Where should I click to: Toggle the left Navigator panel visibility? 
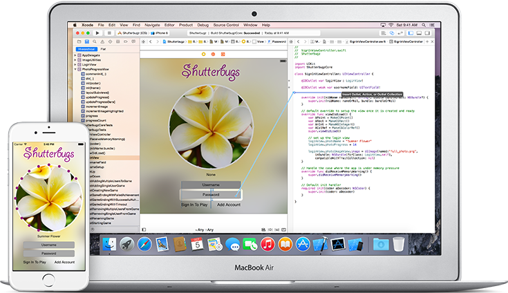[x=411, y=32]
